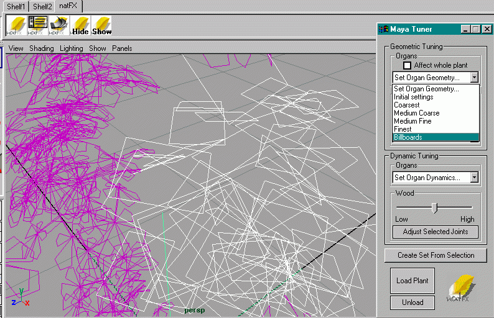Collapse the Set Organ Geometry dropdown arrow
The image size is (494, 318).
[474, 78]
